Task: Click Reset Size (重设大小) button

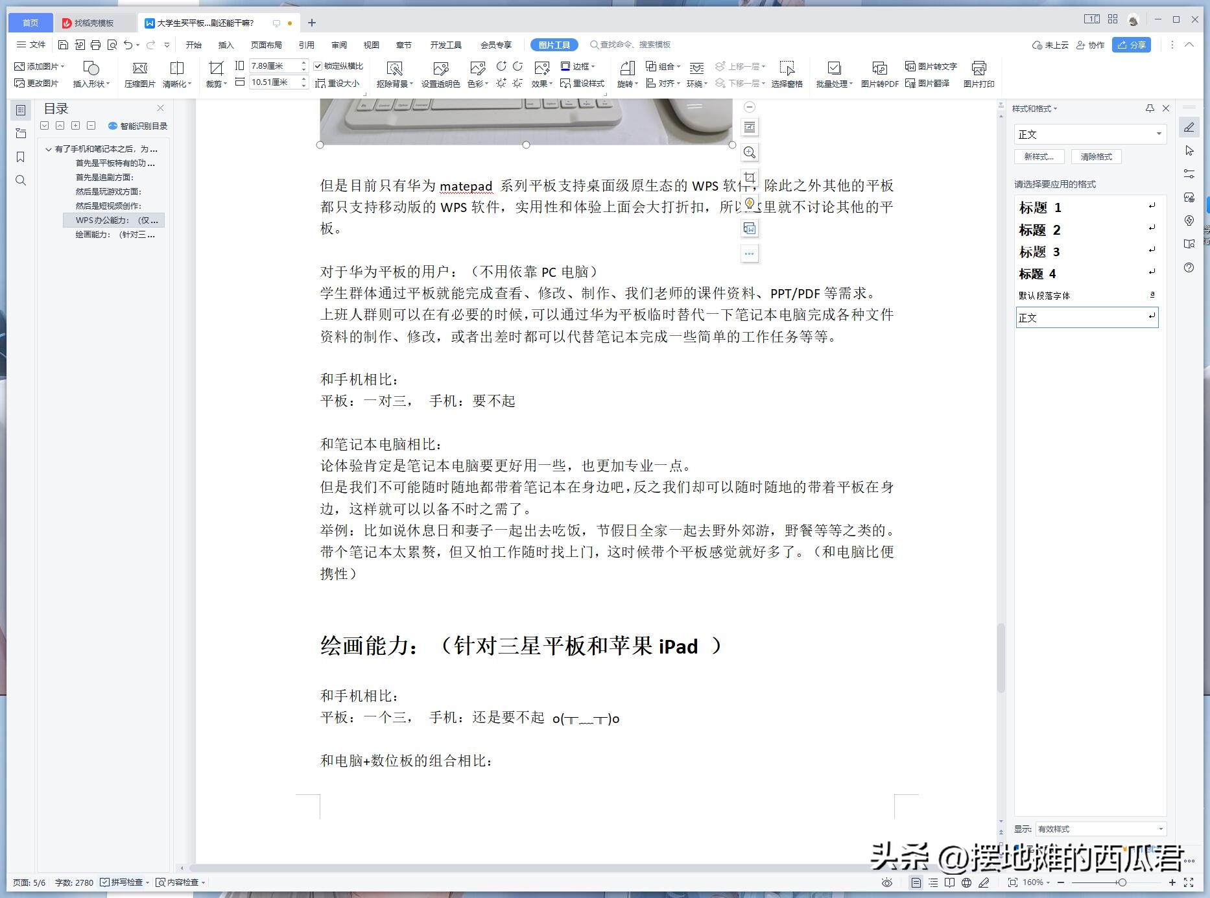Action: point(337,83)
